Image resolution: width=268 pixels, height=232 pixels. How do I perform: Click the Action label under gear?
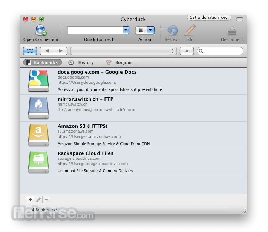(x=145, y=39)
